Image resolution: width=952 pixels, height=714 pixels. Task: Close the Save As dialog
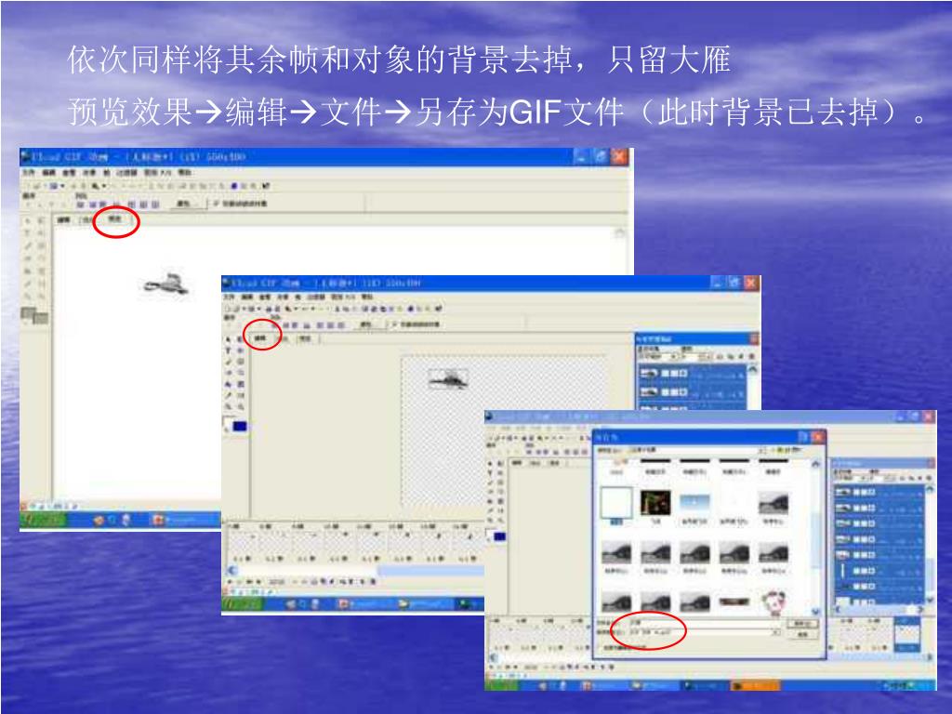pos(817,437)
